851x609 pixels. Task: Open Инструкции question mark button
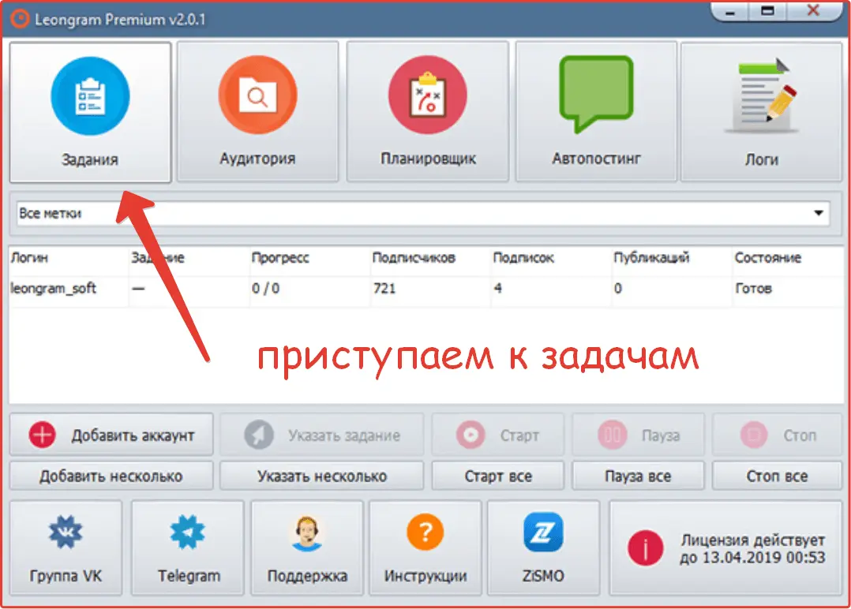(425, 547)
